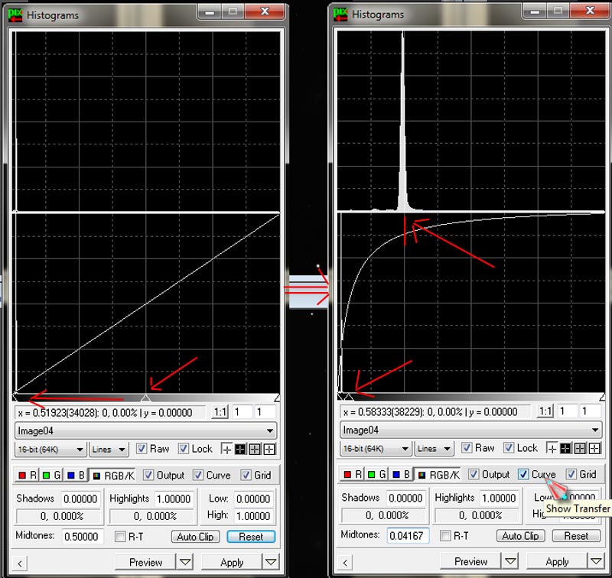The width and height of the screenshot is (612, 578).
Task: Click the Midtones field showing 0.04167
Action: 408,536
